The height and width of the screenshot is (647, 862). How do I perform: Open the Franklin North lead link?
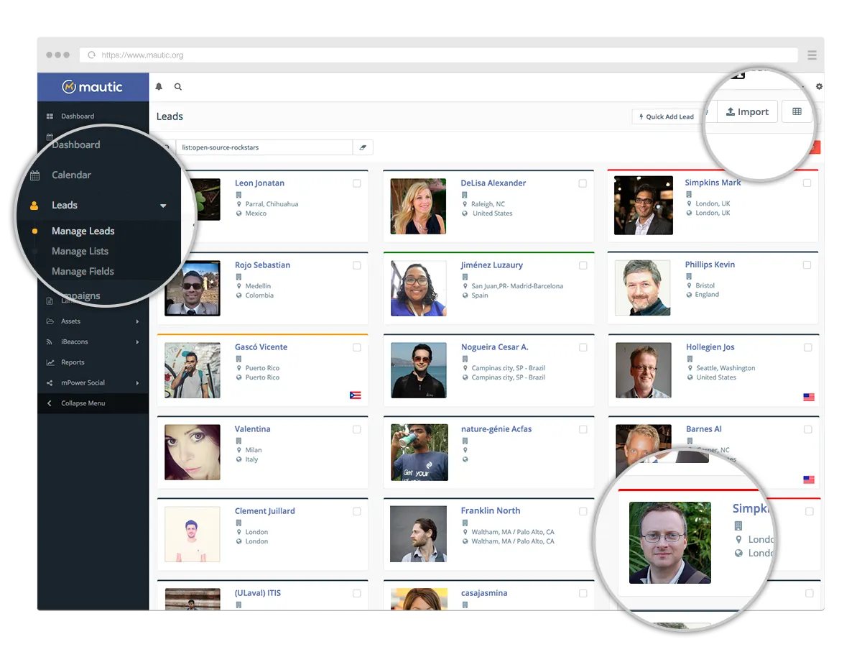491,511
